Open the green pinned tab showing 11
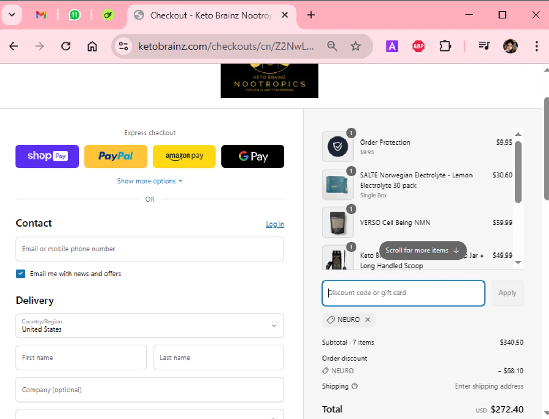The height and width of the screenshot is (419, 549). click(74, 15)
